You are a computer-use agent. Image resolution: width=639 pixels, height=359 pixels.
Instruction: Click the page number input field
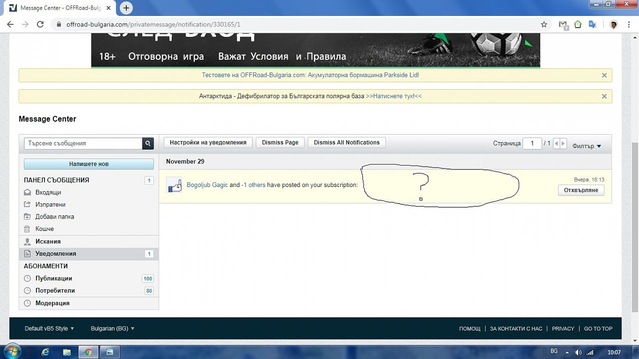(532, 143)
